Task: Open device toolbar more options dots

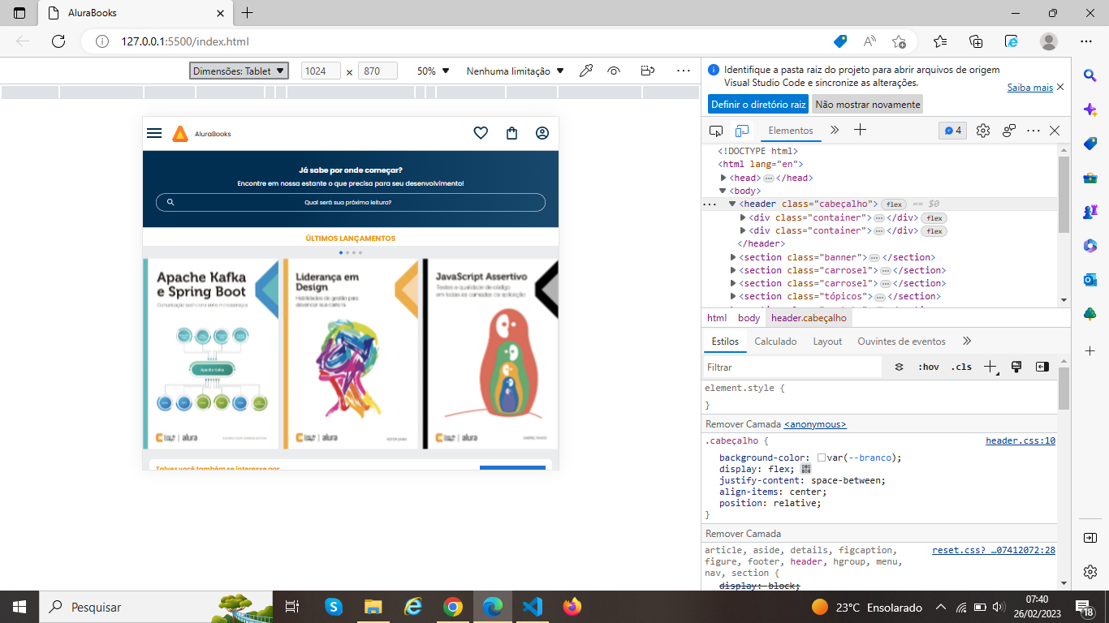Action: [x=684, y=71]
